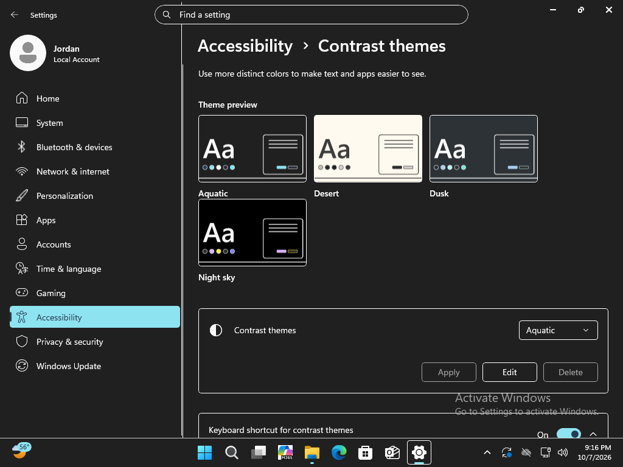623x467 pixels.
Task: Open Windows Update settings
Action: (x=94, y=365)
